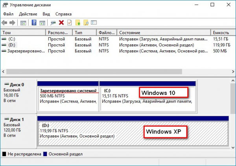This screenshot has width=236, height=166.
Task: Open the Справка menu
Action: point(63,14)
